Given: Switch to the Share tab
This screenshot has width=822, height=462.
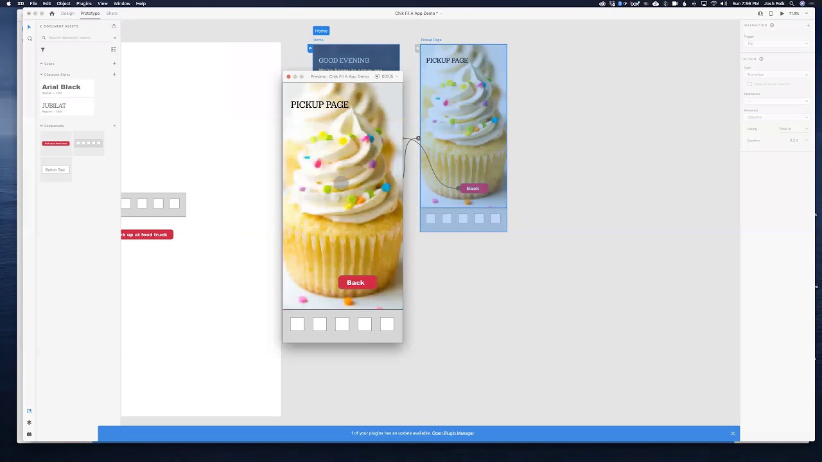Looking at the screenshot, I should click(x=112, y=13).
